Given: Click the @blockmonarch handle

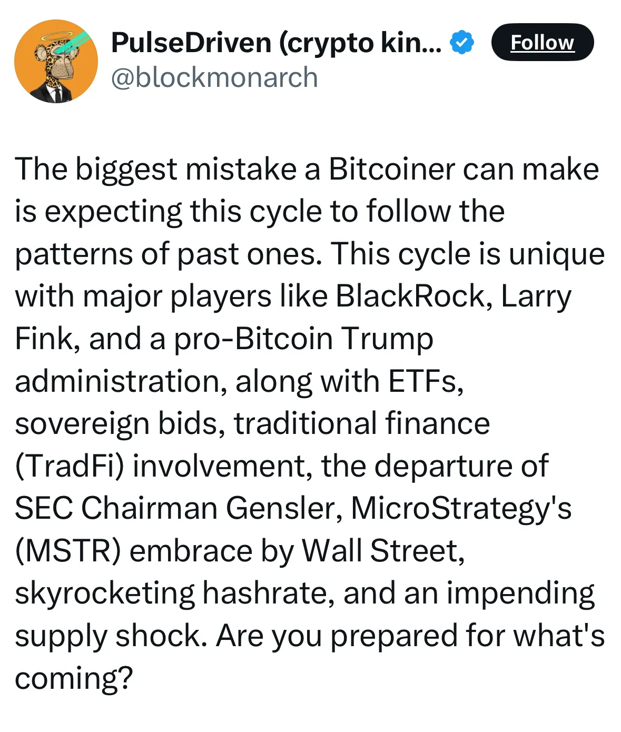Looking at the screenshot, I should click(214, 78).
